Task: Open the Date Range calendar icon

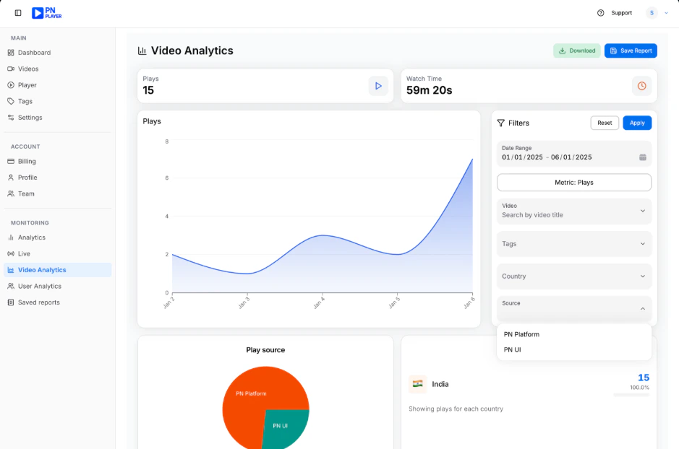Action: (643, 157)
